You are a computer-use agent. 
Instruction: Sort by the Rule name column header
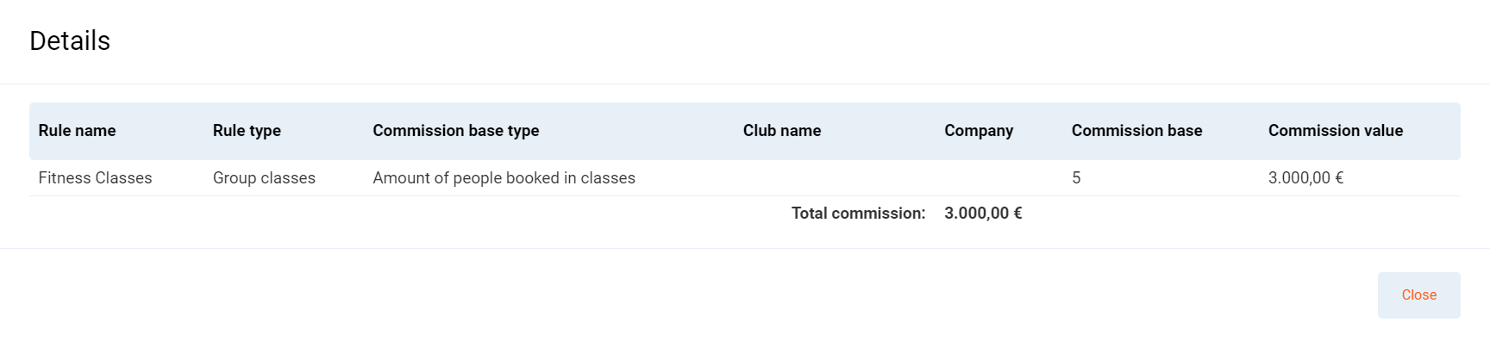[77, 131]
